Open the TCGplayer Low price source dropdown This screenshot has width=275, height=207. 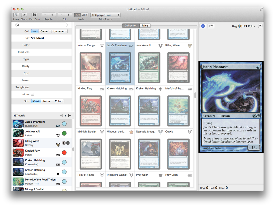point(105,15)
